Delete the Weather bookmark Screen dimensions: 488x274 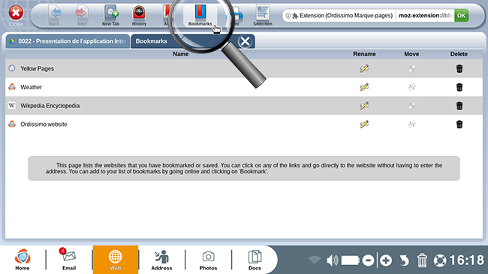[459, 87]
